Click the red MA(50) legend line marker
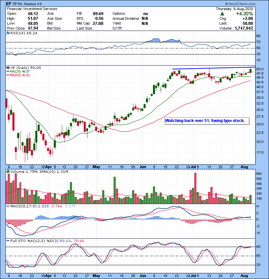This screenshot has width=269, height=279. click(8, 75)
